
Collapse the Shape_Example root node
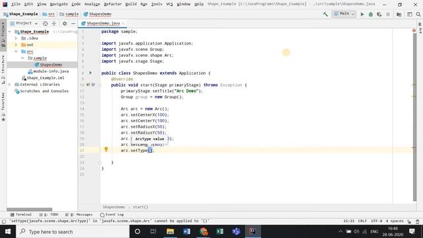coord(10,32)
